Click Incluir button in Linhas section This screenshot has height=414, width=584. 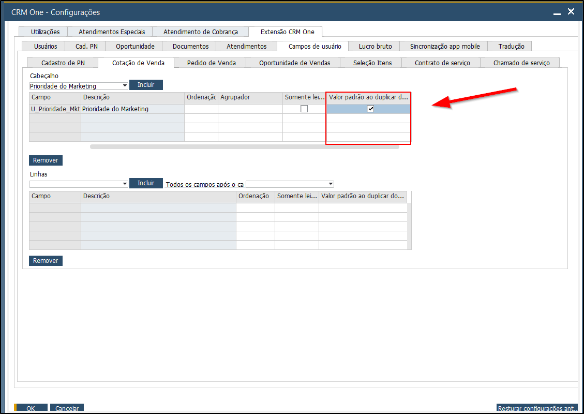146,183
